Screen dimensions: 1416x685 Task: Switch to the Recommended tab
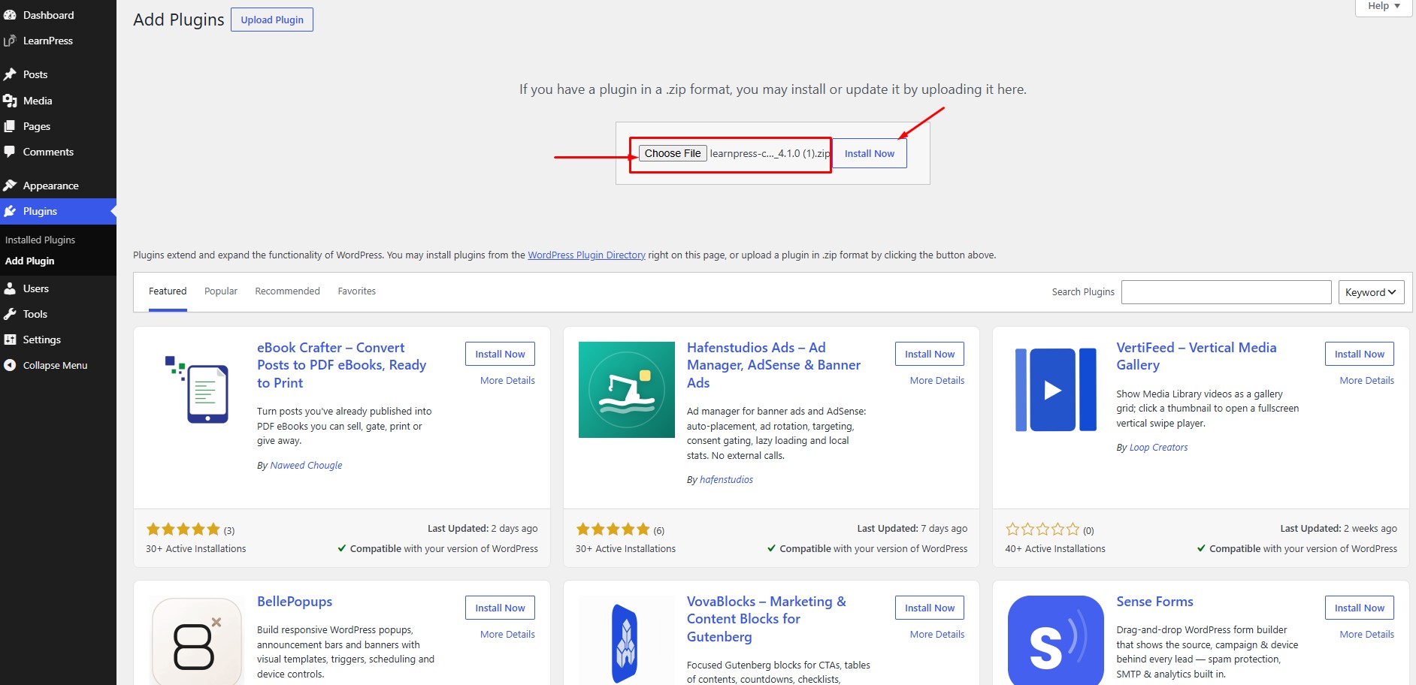coord(287,291)
